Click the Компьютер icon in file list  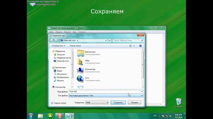[81, 70]
